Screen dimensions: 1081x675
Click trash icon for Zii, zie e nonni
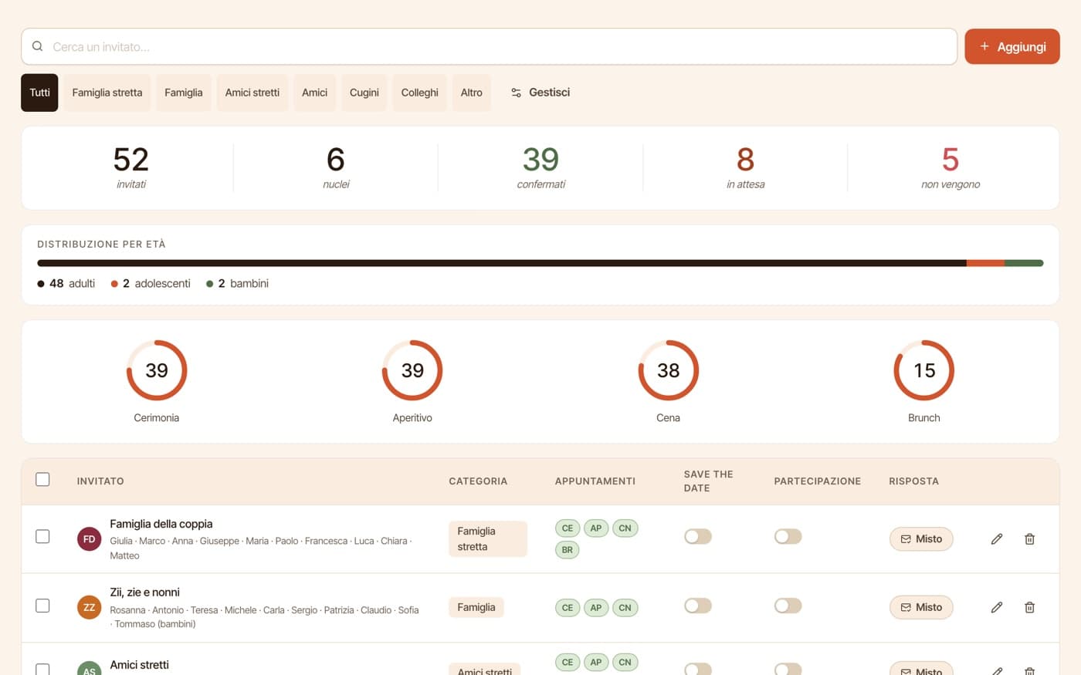point(1029,607)
